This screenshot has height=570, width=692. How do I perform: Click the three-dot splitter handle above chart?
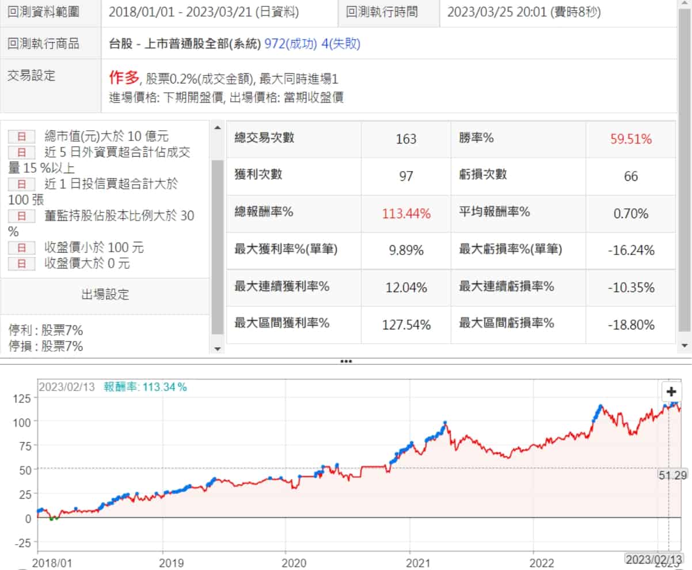pyautogui.click(x=346, y=362)
